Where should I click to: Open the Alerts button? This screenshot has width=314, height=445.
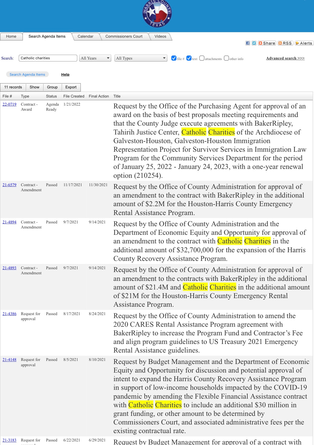coord(304,43)
